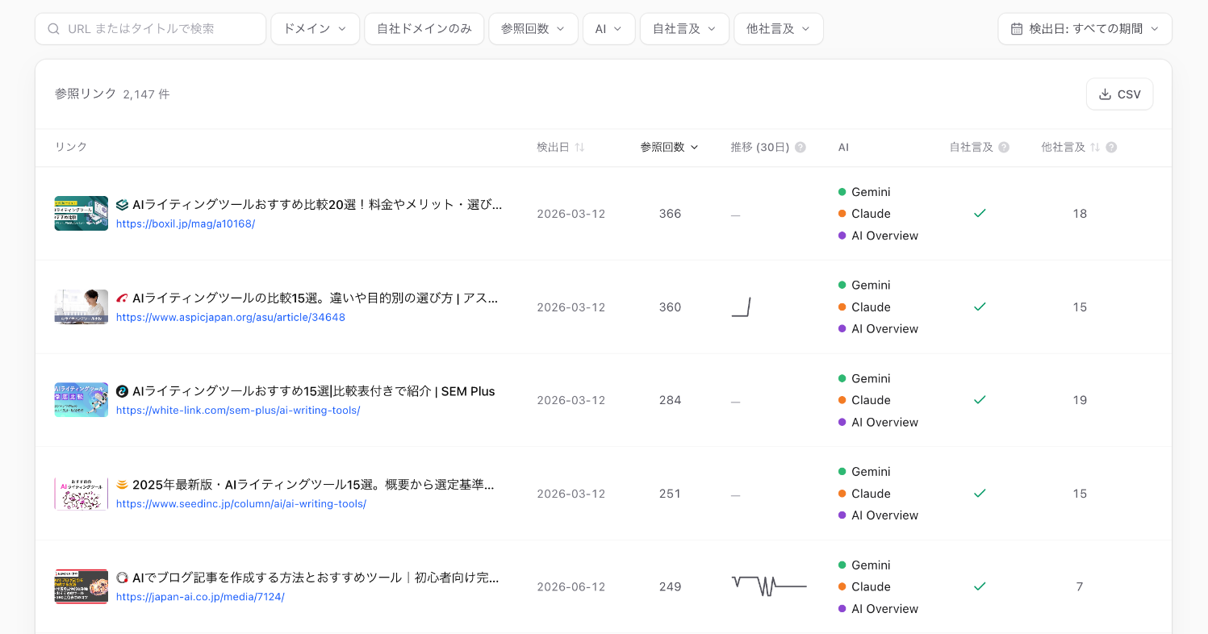Open the 参照回数 filter dropdown
Screen dimensions: 1208x634
coord(533,29)
